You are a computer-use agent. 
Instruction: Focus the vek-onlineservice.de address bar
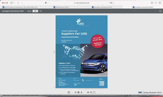(82, 3)
